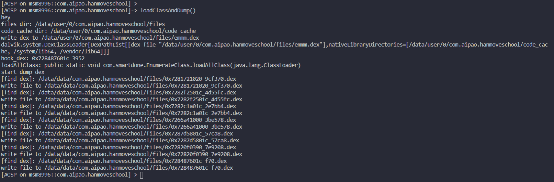
Task: Click the empty first prompt line at top
Action: [69, 3]
